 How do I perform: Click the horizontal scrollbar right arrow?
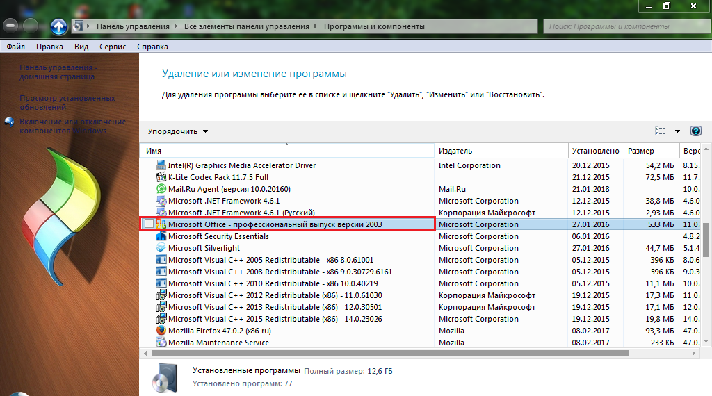click(693, 353)
